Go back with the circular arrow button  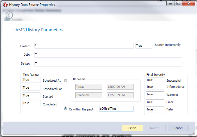tap(9, 15)
